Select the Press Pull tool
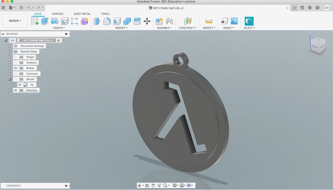This screenshot has width=333, height=190. point(97,21)
